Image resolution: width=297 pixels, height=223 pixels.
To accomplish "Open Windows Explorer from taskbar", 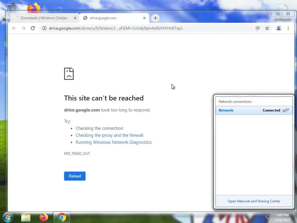I will (x=26, y=217).
